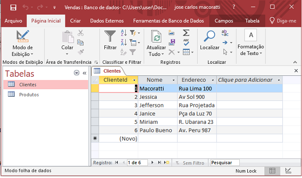Open the Criar ribbon tab
Image resolution: width=302 pixels, height=178 pixels.
click(75, 21)
